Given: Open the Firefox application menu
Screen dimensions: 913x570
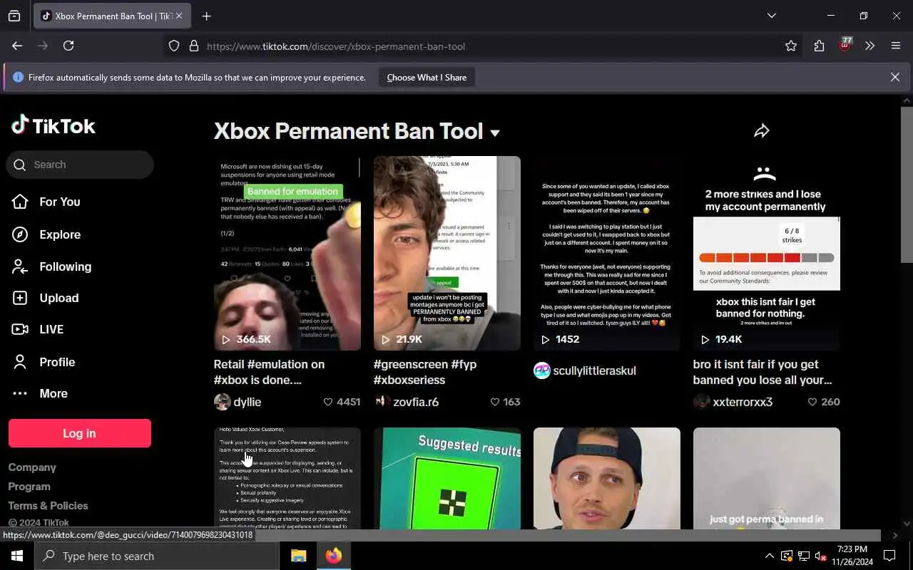Looking at the screenshot, I should pyautogui.click(x=896, y=46).
